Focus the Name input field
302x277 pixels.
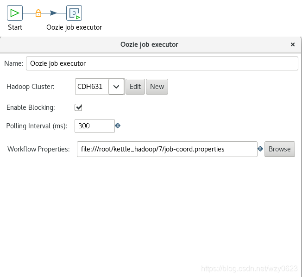point(162,63)
